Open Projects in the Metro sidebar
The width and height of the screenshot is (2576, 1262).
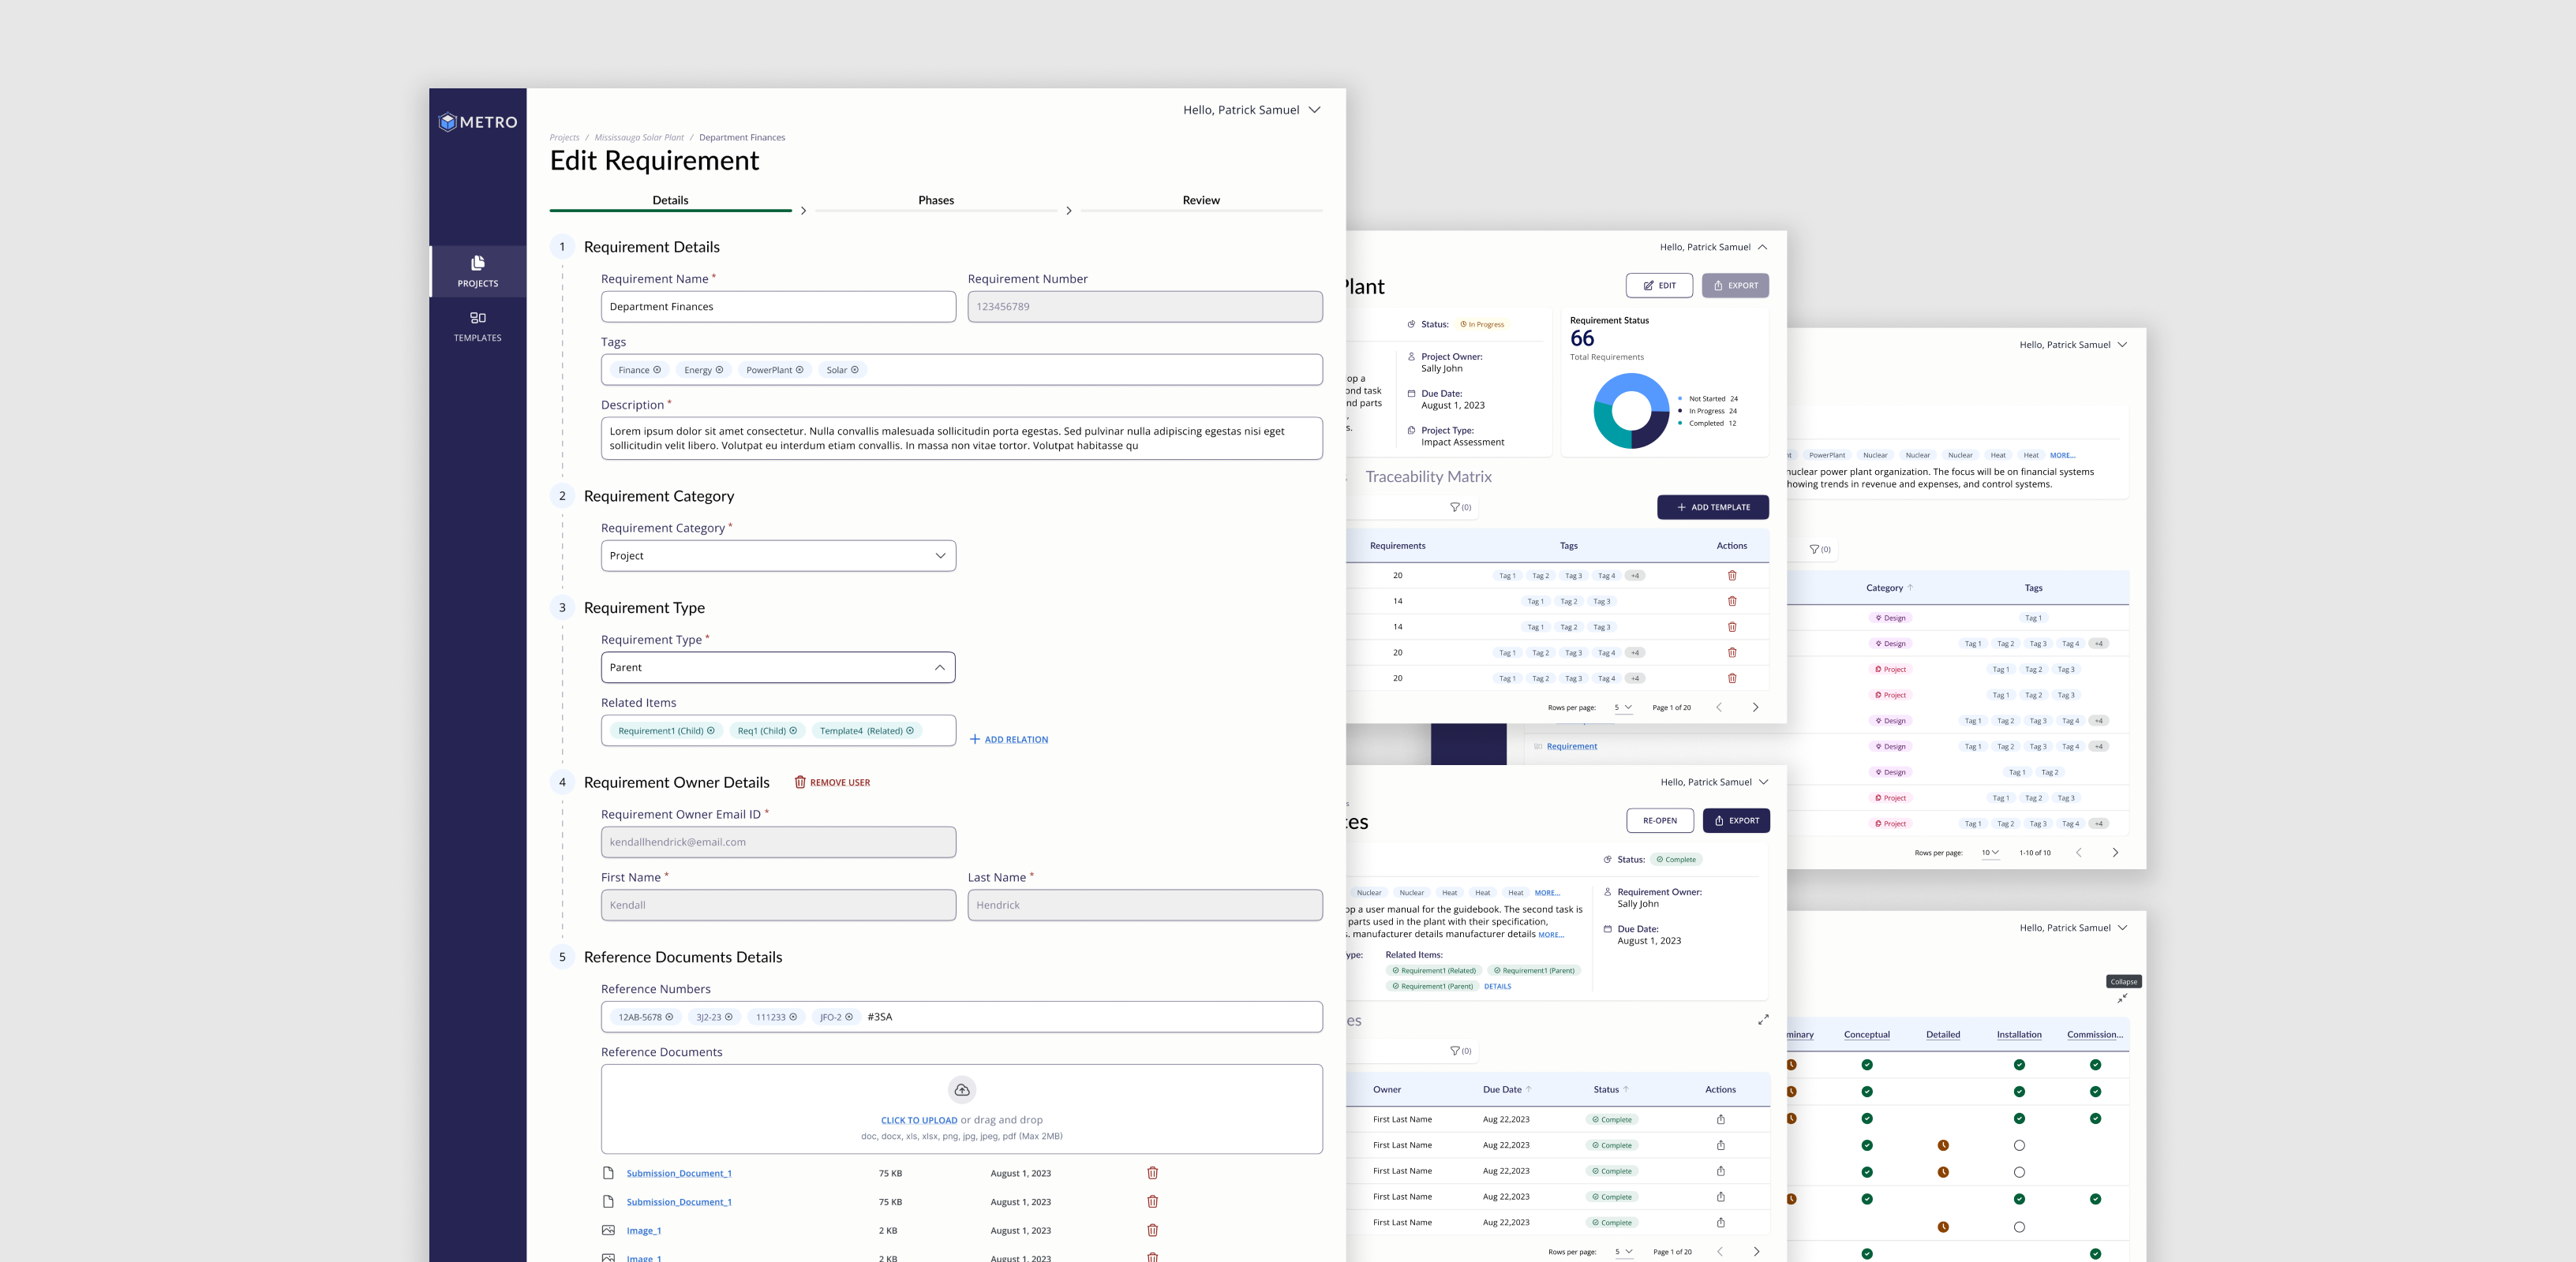pyautogui.click(x=477, y=272)
